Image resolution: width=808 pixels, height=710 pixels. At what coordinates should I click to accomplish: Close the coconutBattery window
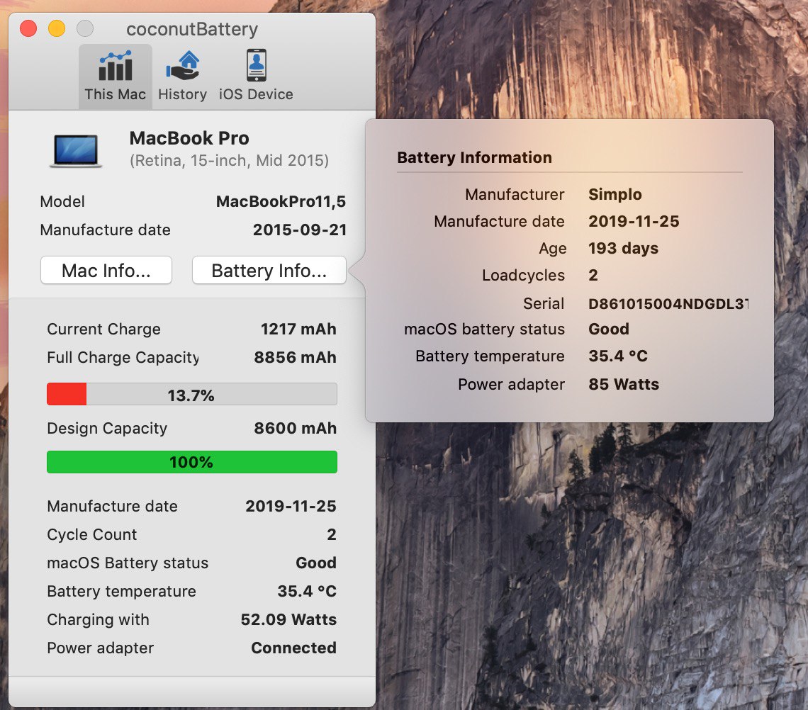[x=28, y=28]
